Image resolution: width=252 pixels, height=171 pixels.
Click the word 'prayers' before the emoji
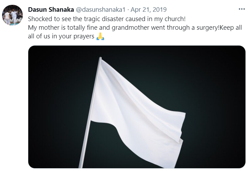(x=84, y=37)
